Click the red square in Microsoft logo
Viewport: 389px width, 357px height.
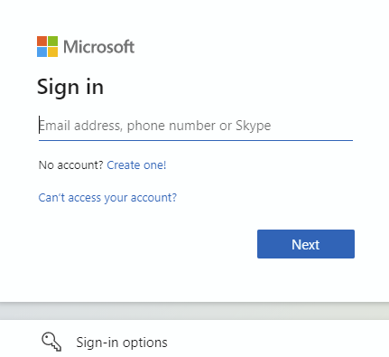tap(42, 41)
